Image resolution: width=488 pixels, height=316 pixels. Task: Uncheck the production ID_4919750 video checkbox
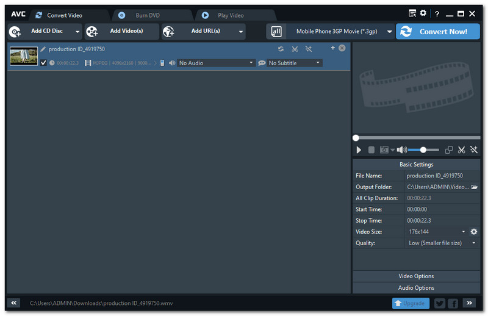pos(43,63)
